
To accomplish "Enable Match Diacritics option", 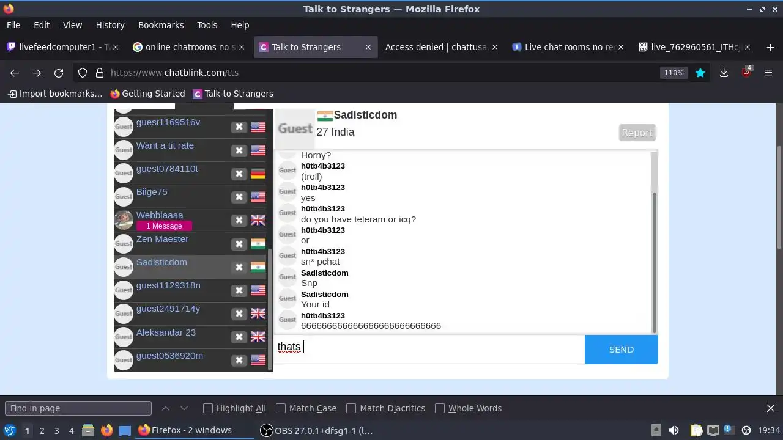I will point(351,408).
